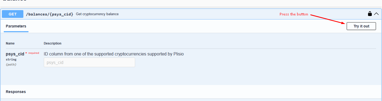Click the blue GET method badge
The height and width of the screenshot is (101, 382).
[13, 14]
